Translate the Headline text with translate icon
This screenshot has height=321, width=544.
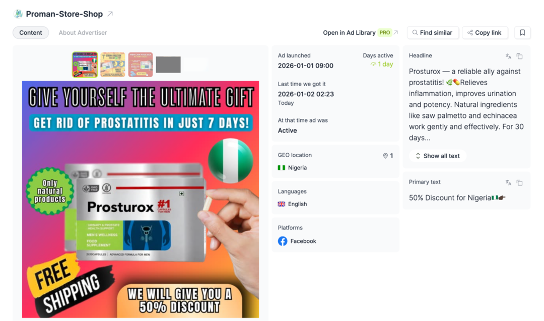(x=508, y=56)
